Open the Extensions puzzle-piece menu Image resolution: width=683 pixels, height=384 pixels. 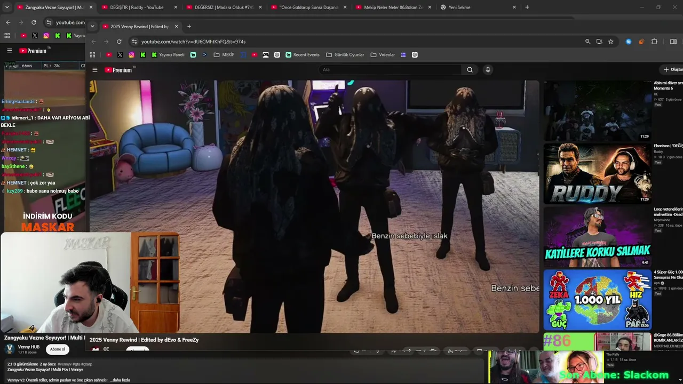[655, 42]
